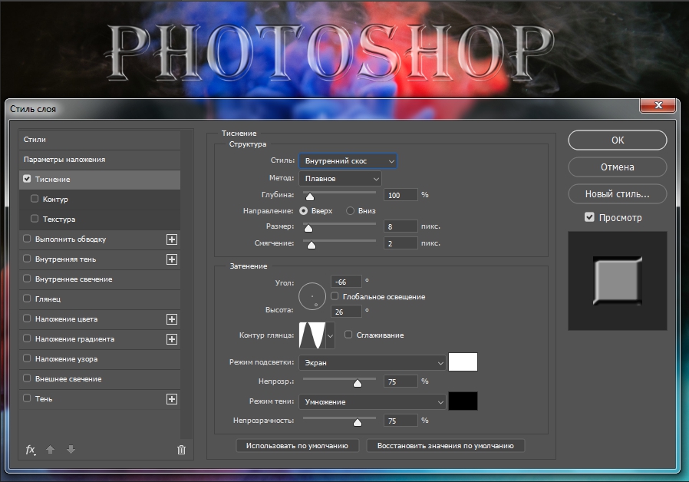Open the white highlight color swatch
This screenshot has height=482, width=689.
(463, 362)
